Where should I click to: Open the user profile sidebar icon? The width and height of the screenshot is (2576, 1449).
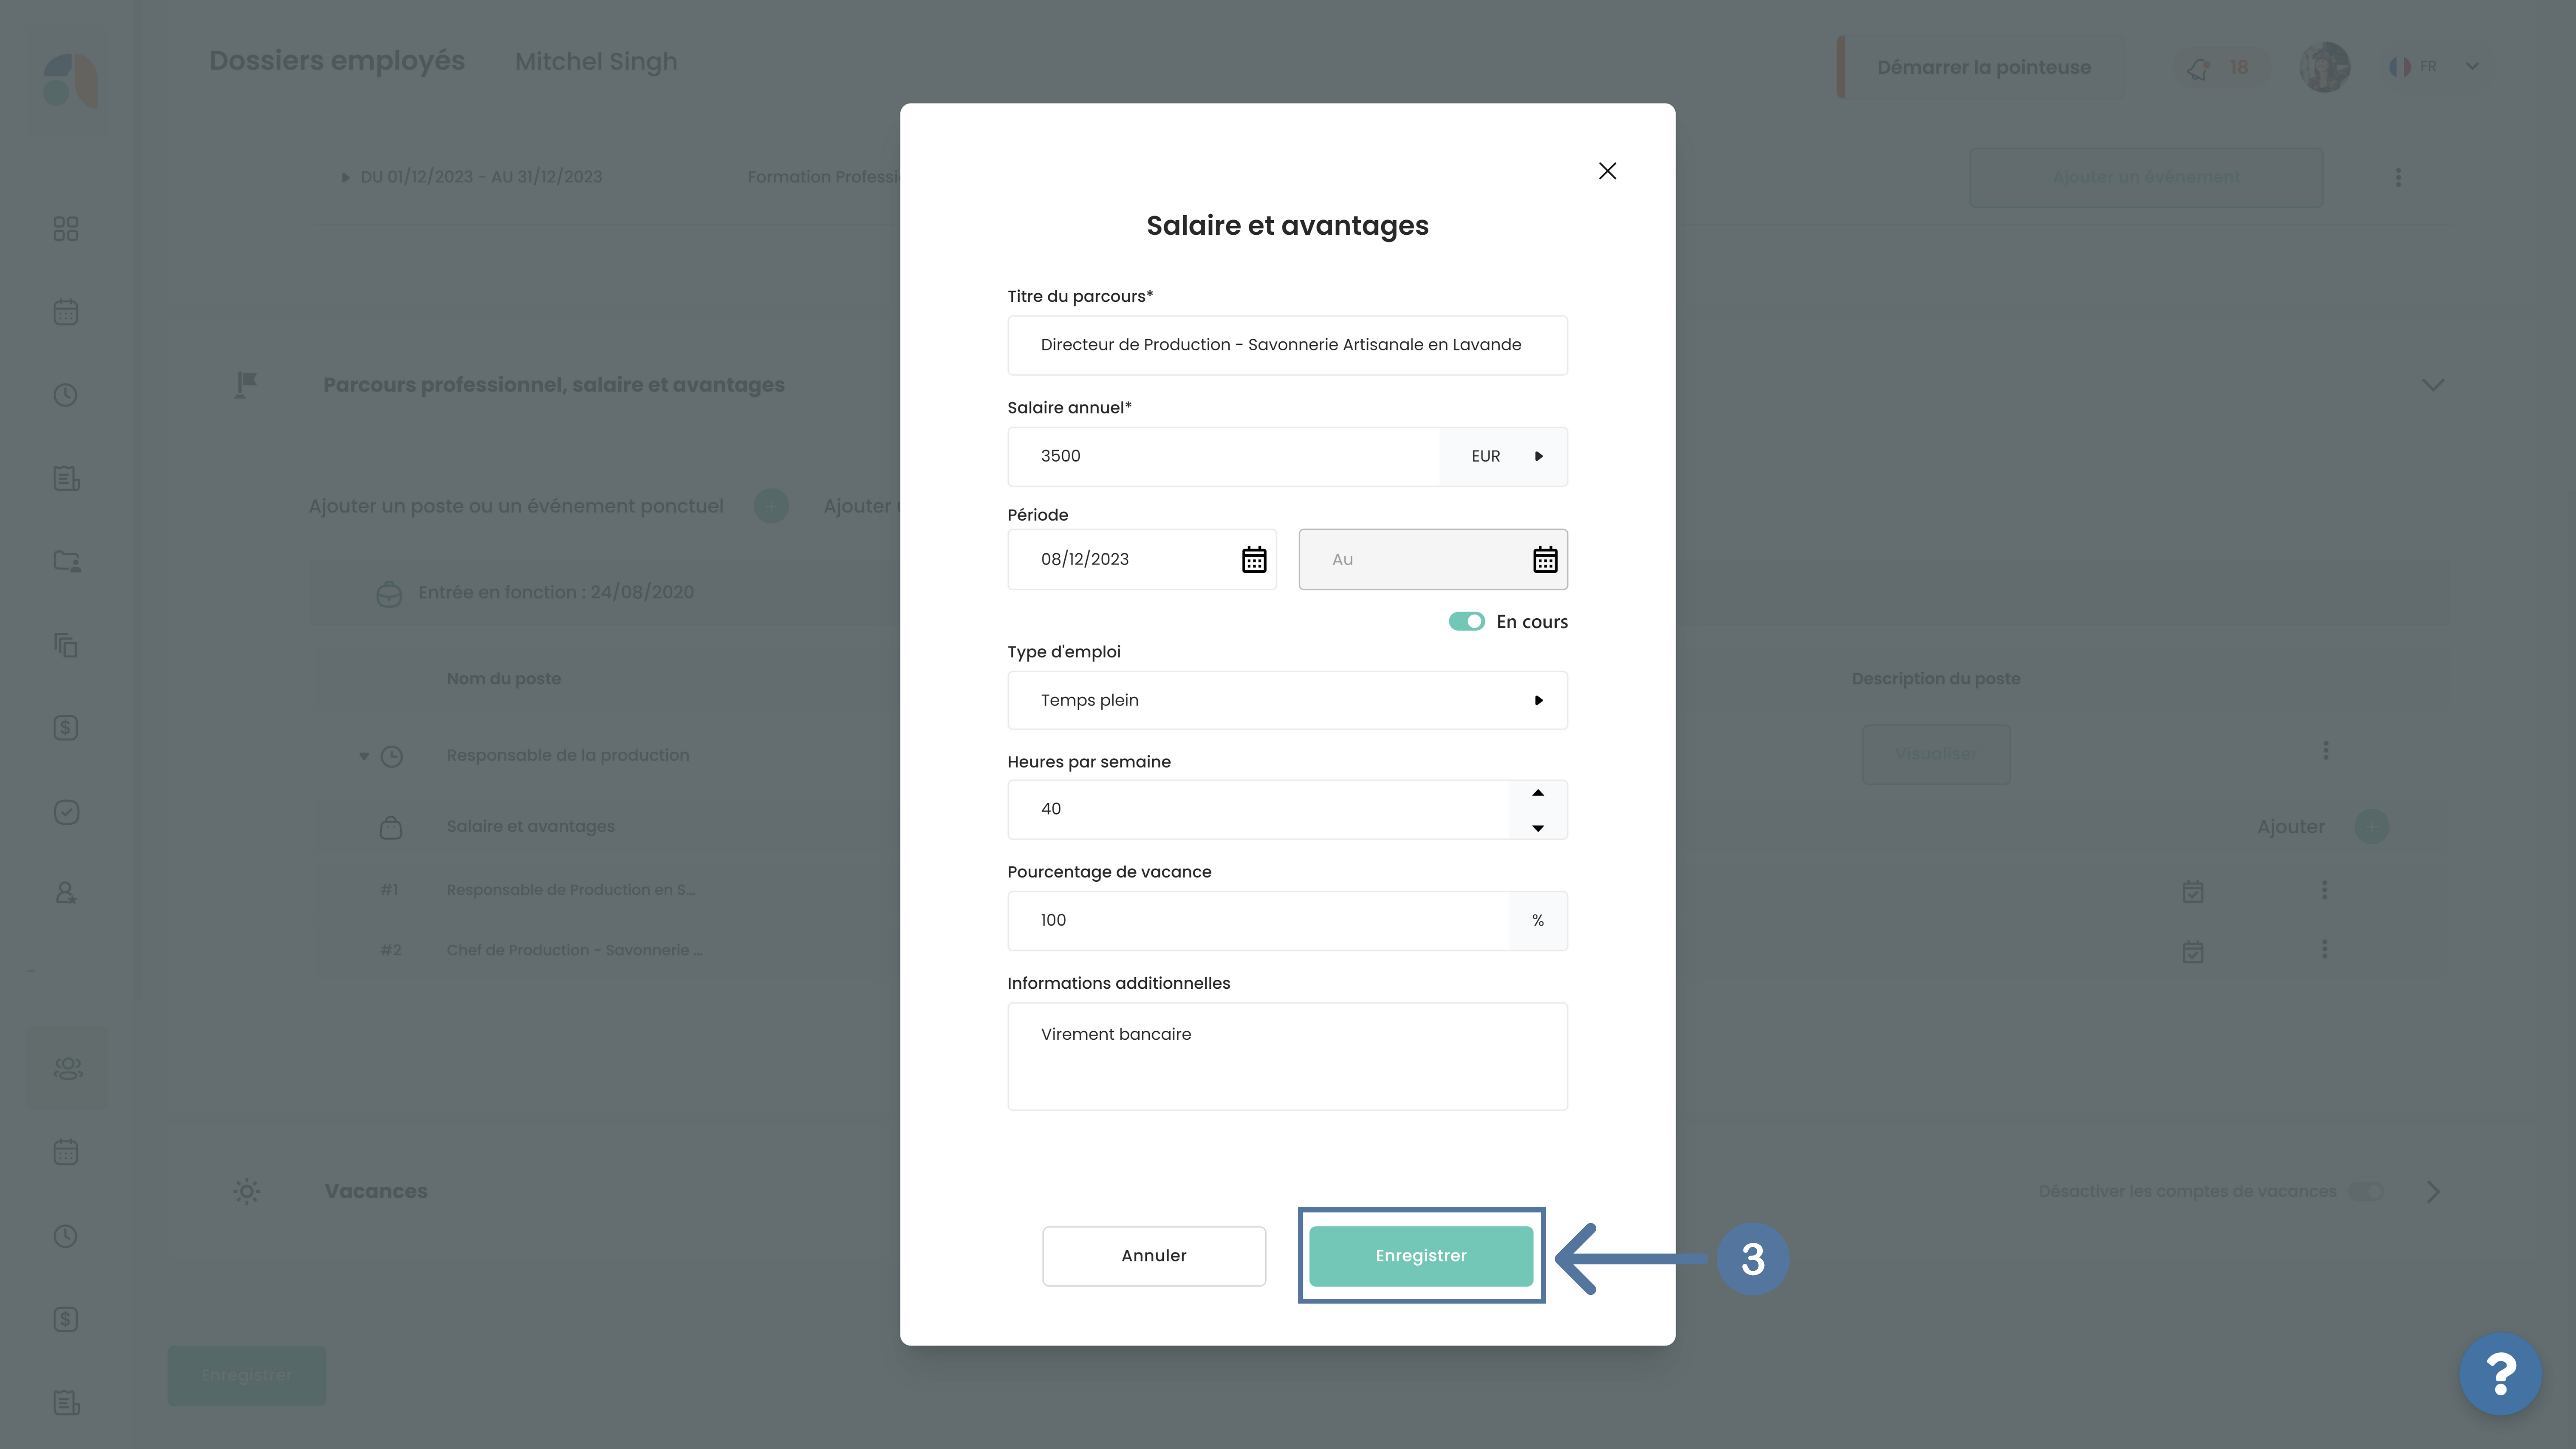click(66, 893)
